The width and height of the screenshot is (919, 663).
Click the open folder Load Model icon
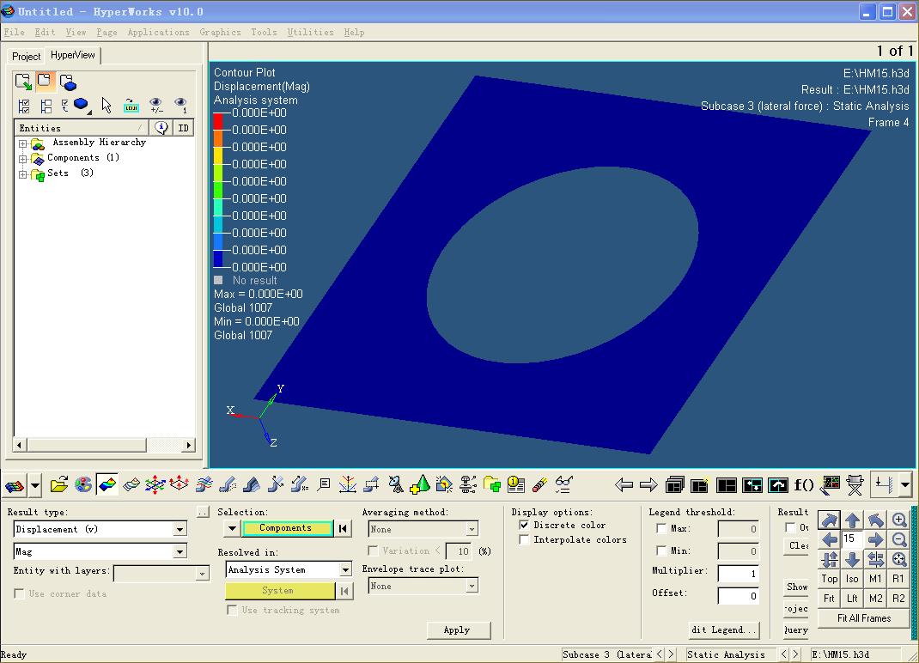[x=58, y=485]
